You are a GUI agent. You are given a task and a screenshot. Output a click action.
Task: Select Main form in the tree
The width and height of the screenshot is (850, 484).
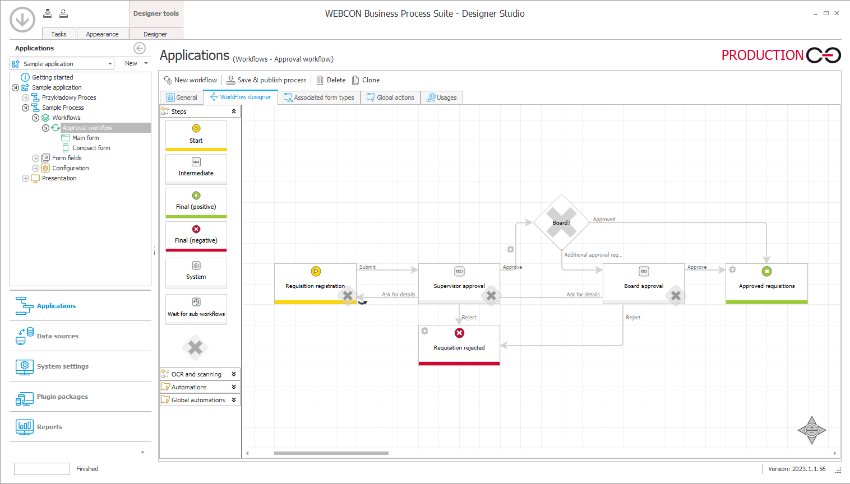pos(85,138)
